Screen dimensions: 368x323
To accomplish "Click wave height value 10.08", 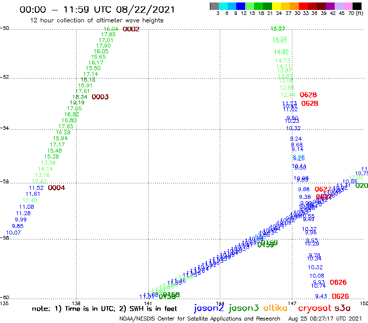I will tap(317, 276).
